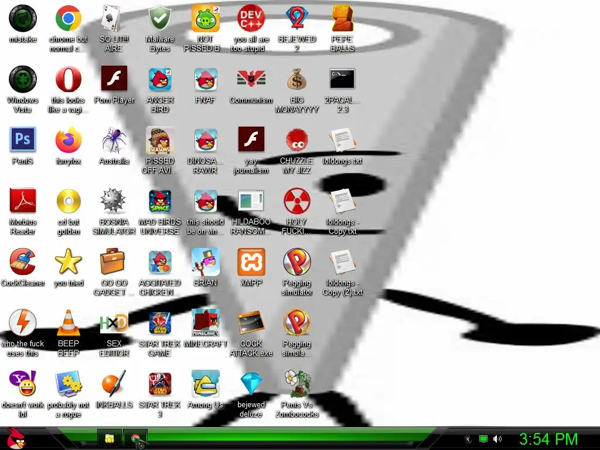The height and width of the screenshot is (450, 600).
Task: Open the radiation symbol 'HOLY' icon
Action: [x=297, y=201]
